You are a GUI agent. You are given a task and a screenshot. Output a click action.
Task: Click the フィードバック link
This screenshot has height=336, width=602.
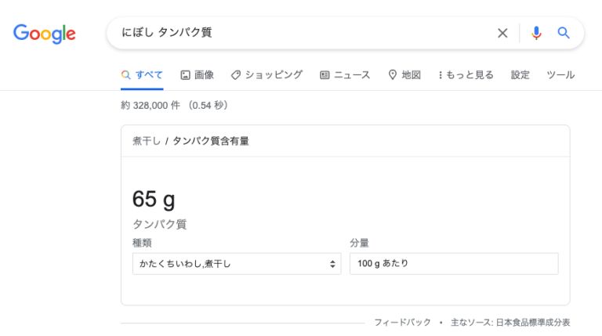(x=402, y=322)
